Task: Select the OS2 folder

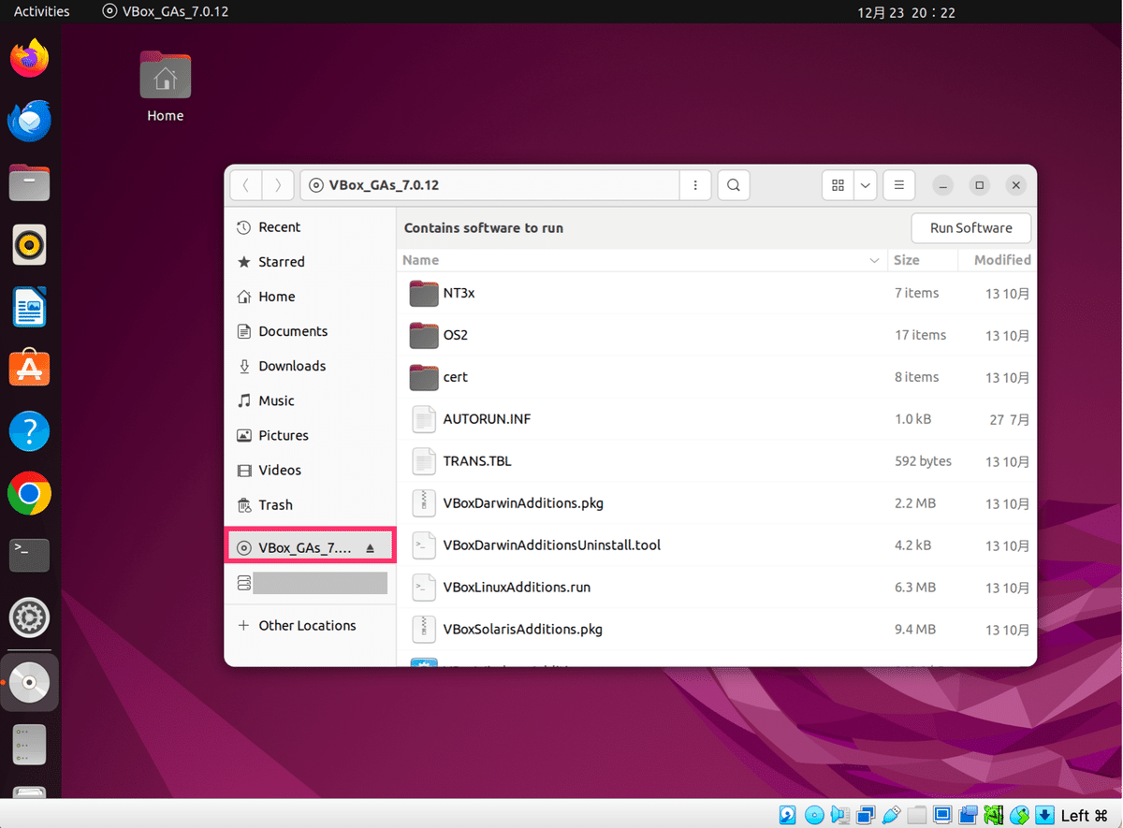Action: coord(717,335)
